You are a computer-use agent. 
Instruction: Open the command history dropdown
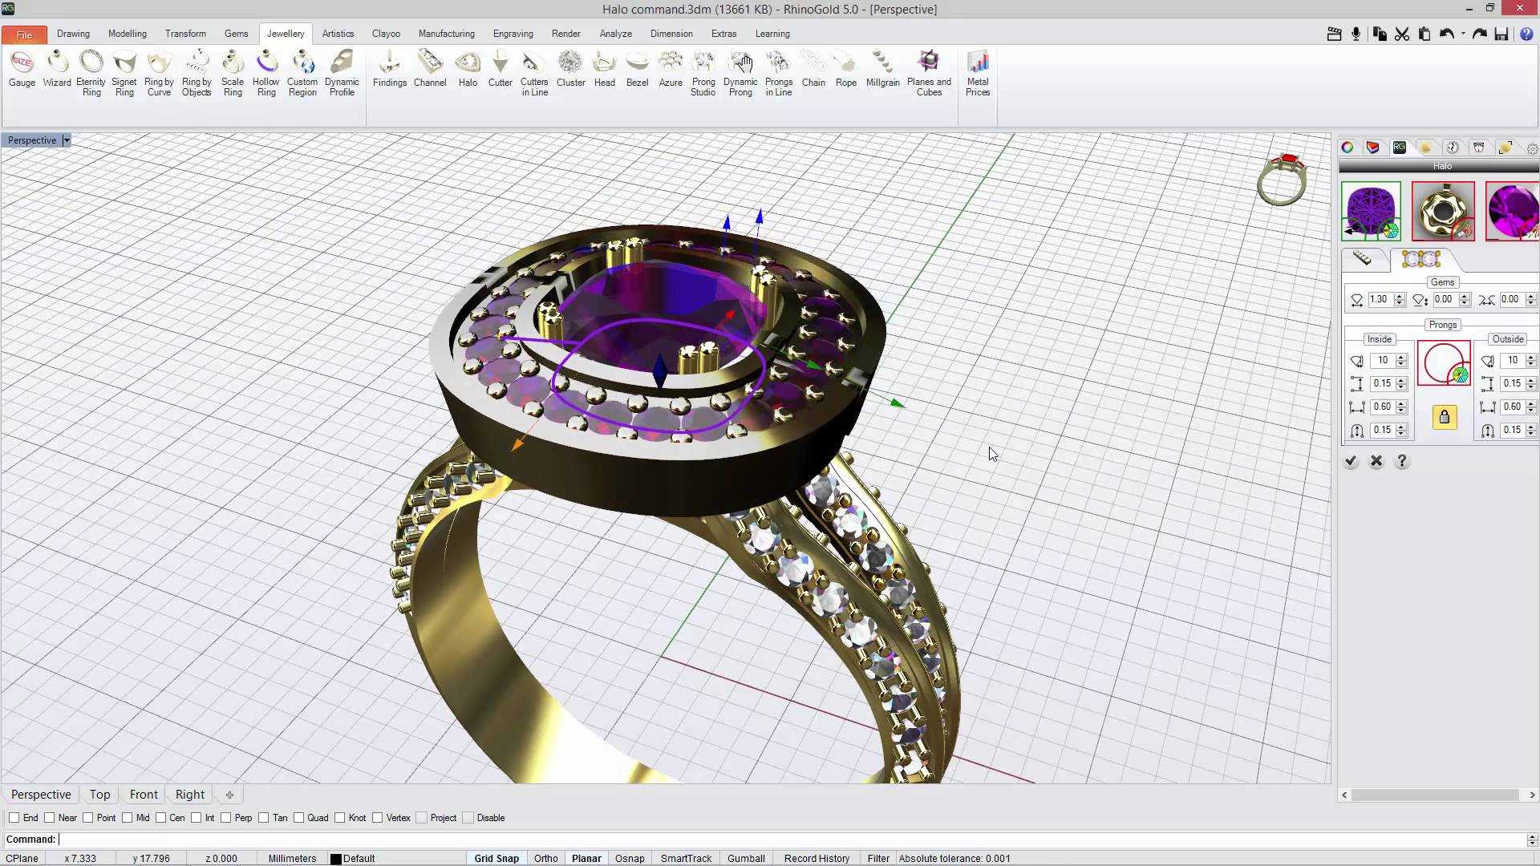(x=1532, y=840)
